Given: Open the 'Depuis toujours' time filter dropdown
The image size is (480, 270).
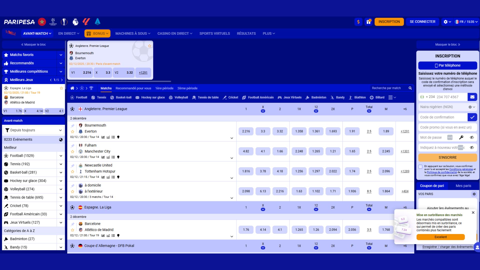Looking at the screenshot, I should coord(33,130).
